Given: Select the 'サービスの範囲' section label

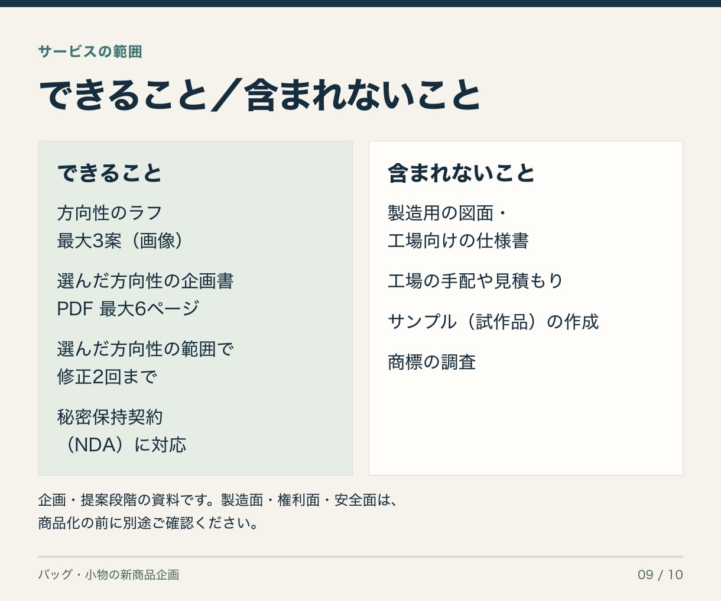Looking at the screenshot, I should point(90,51).
